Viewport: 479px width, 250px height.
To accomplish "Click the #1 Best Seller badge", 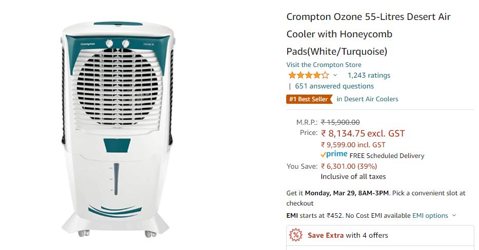I will [x=309, y=99].
